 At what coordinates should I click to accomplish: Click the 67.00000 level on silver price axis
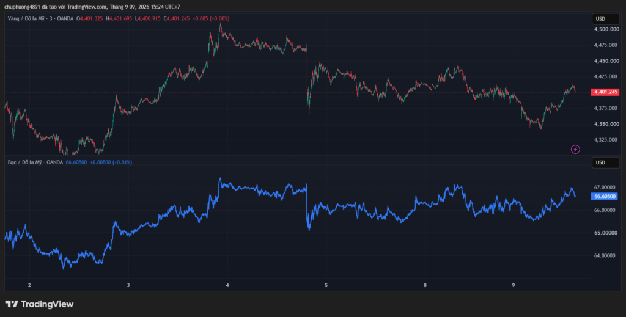click(605, 188)
